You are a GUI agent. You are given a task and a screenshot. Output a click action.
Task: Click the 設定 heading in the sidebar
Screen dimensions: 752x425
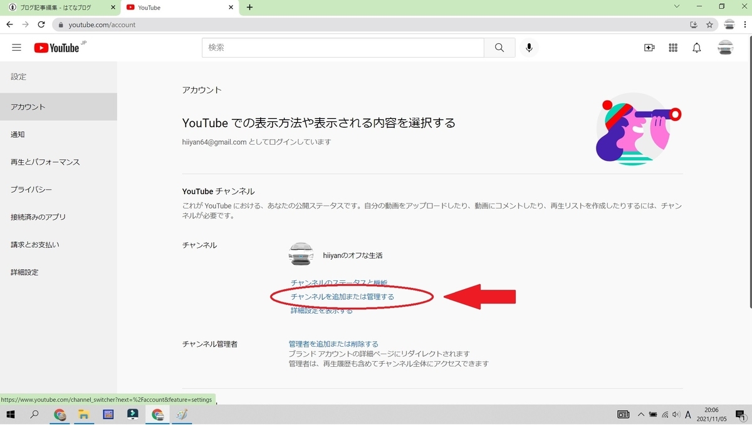(19, 76)
